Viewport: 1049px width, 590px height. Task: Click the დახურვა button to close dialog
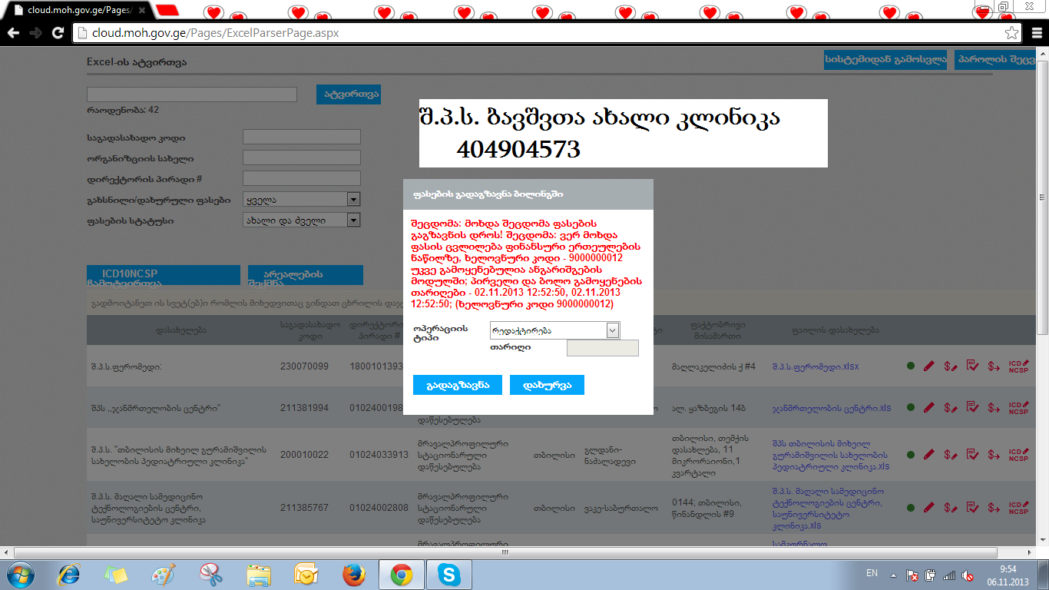tap(547, 385)
